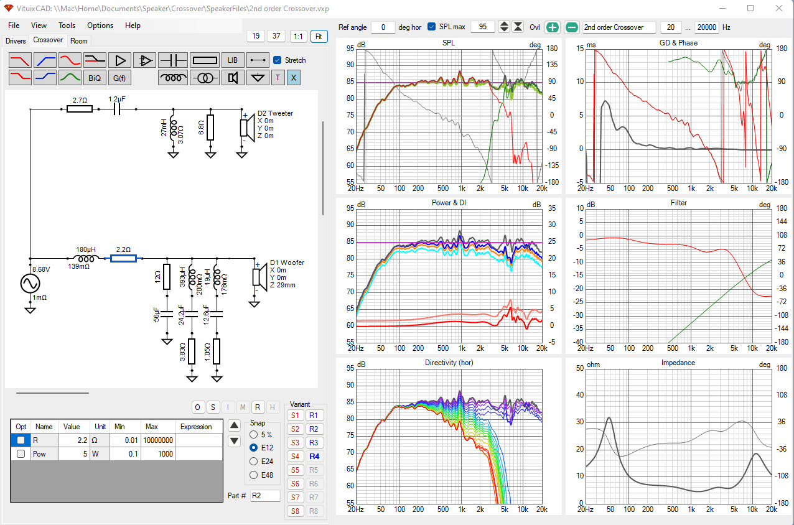The width and height of the screenshot is (794, 525).
Task: Click the R button above the parameter table
Action: 258,407
